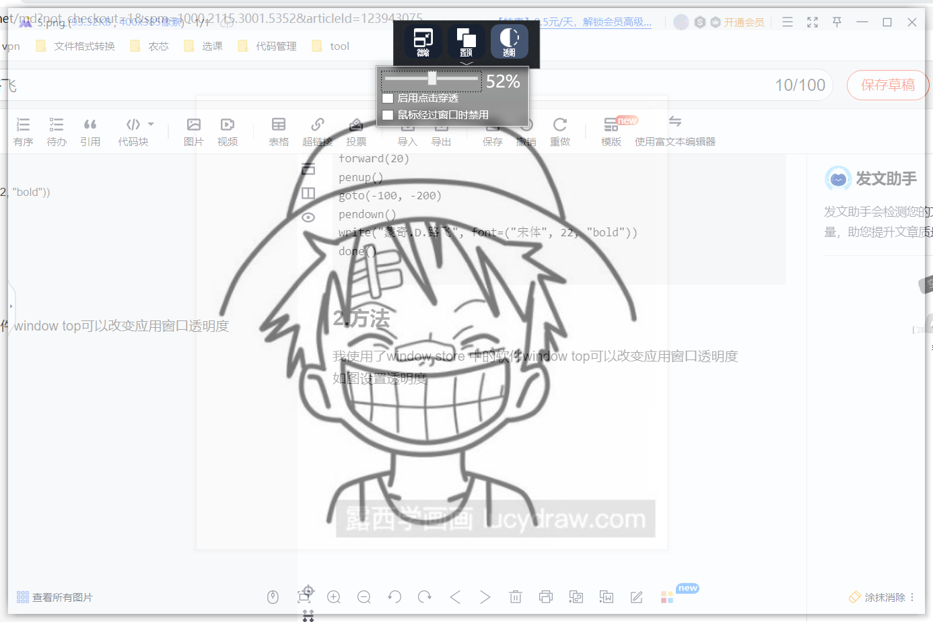This screenshot has width=933, height=622.
Task: Click 查看所有图片 to view all images
Action: click(x=55, y=597)
